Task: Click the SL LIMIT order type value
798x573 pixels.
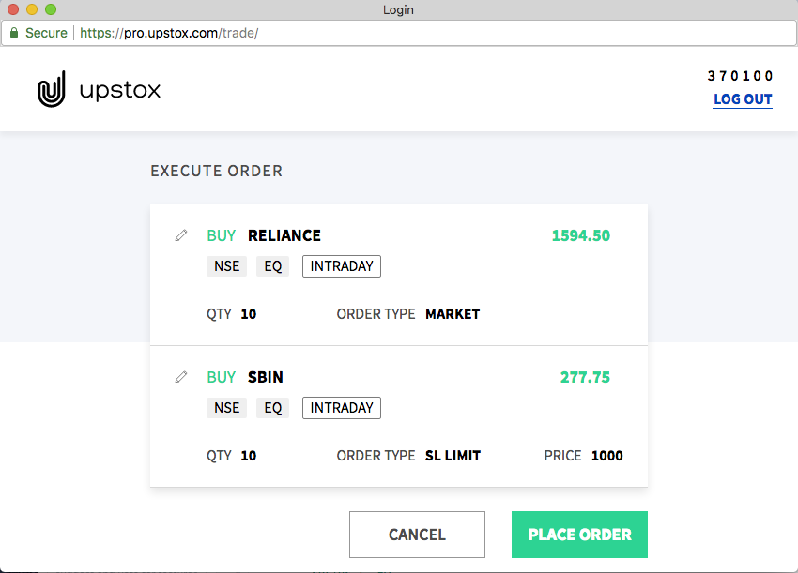Action: pos(453,456)
